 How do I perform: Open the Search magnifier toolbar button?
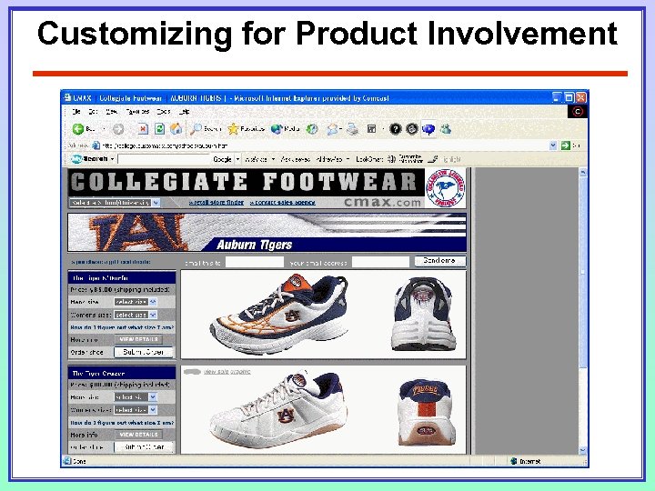206,129
